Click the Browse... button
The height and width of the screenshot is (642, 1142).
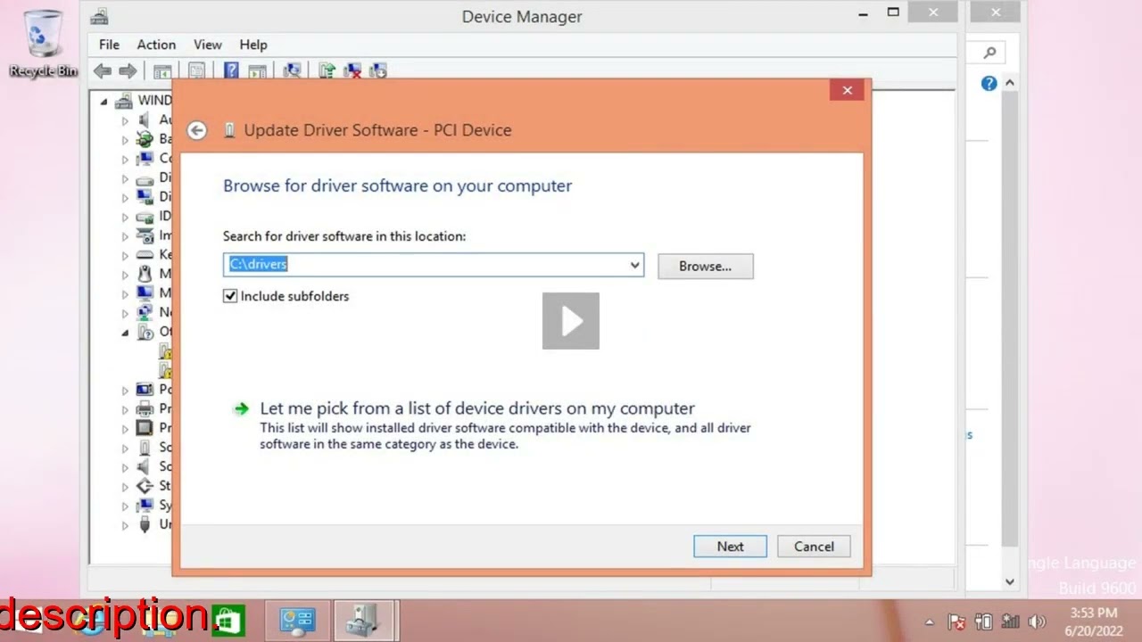(706, 266)
